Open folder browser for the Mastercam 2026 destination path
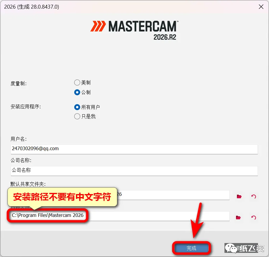The image size is (269, 257). pos(238,218)
